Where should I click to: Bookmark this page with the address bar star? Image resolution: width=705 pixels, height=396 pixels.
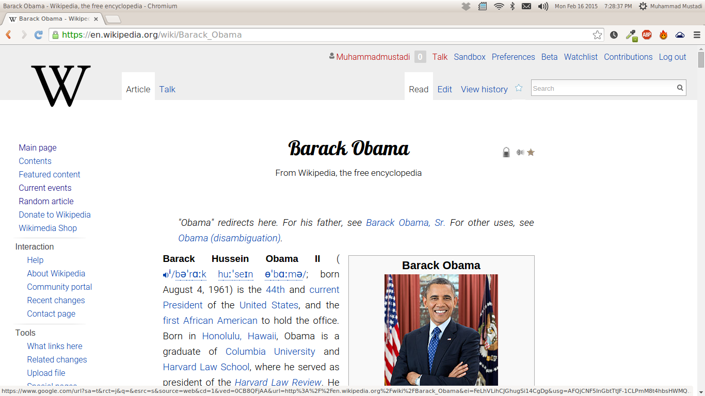point(597,35)
